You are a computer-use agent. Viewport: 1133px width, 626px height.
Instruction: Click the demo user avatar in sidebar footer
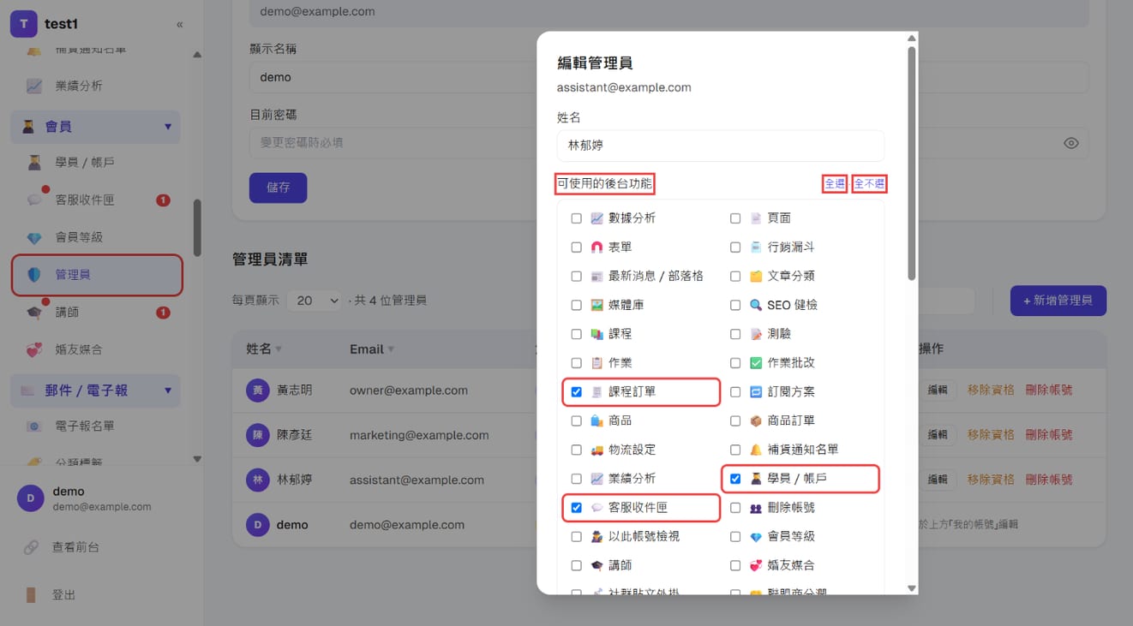(31, 498)
